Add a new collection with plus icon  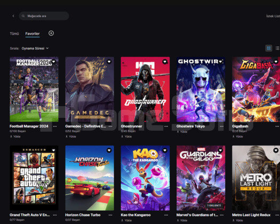(51, 33)
